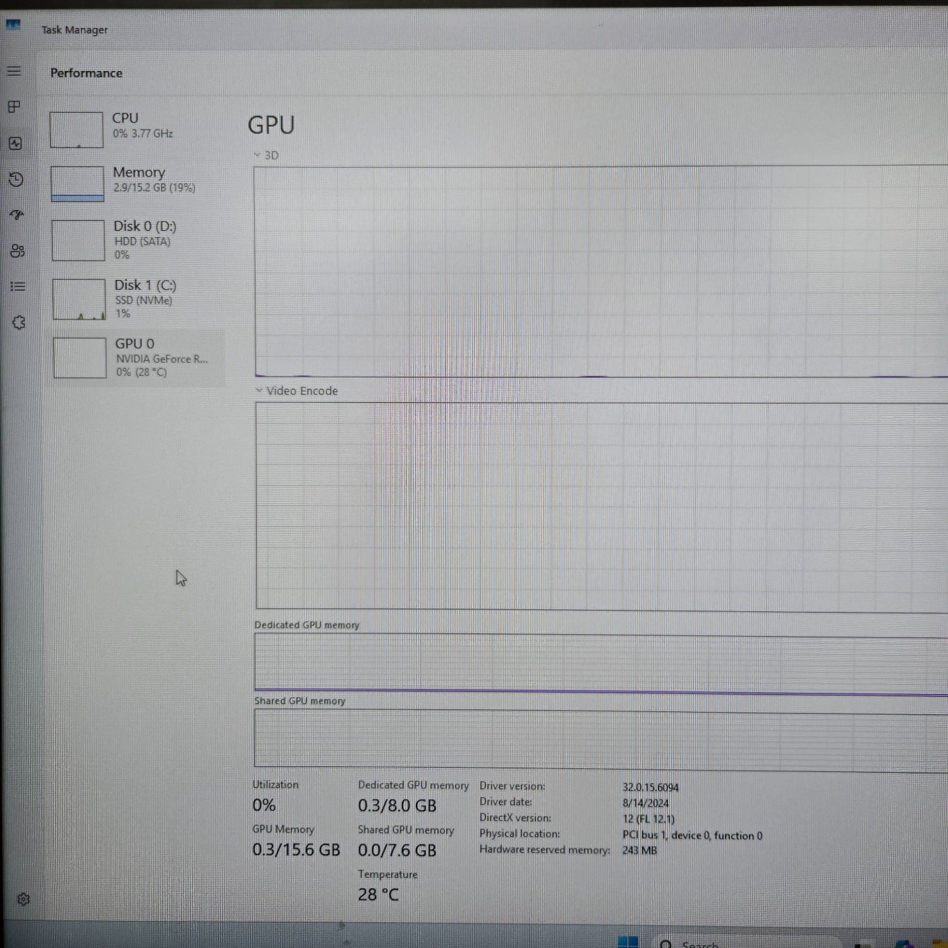Open the Task Manager navigation menu
The height and width of the screenshot is (948, 948).
pyautogui.click(x=13, y=71)
